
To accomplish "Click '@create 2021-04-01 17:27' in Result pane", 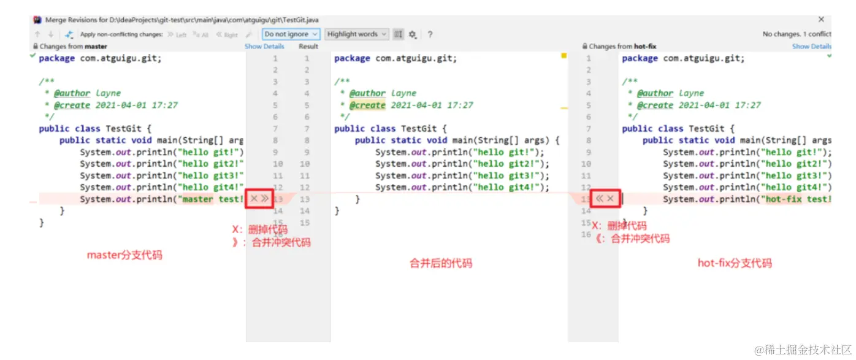I will 411,105.
